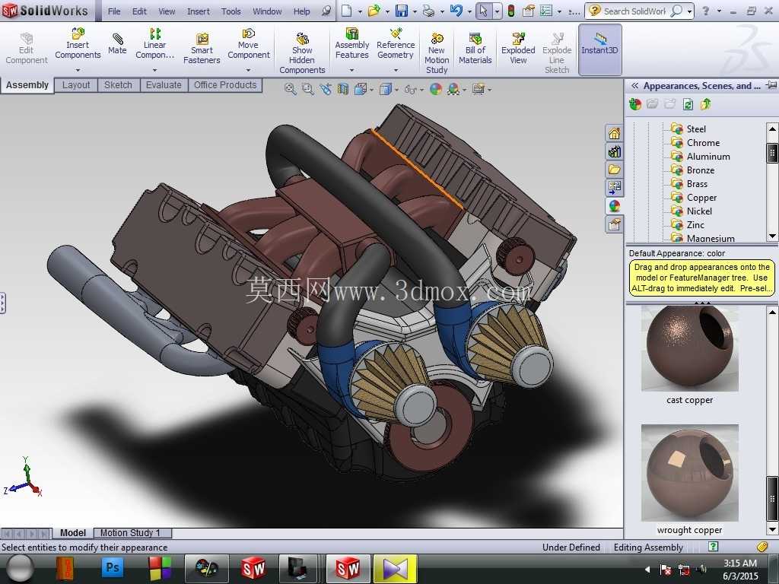Switch to the Sketch tab
Viewport: 779px width, 584px height.
pyautogui.click(x=118, y=85)
